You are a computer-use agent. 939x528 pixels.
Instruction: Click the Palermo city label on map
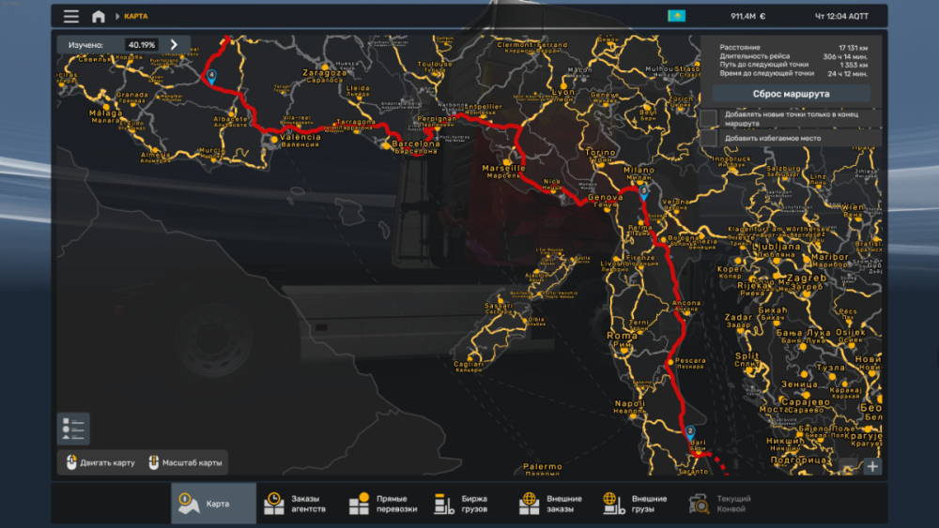point(543,466)
